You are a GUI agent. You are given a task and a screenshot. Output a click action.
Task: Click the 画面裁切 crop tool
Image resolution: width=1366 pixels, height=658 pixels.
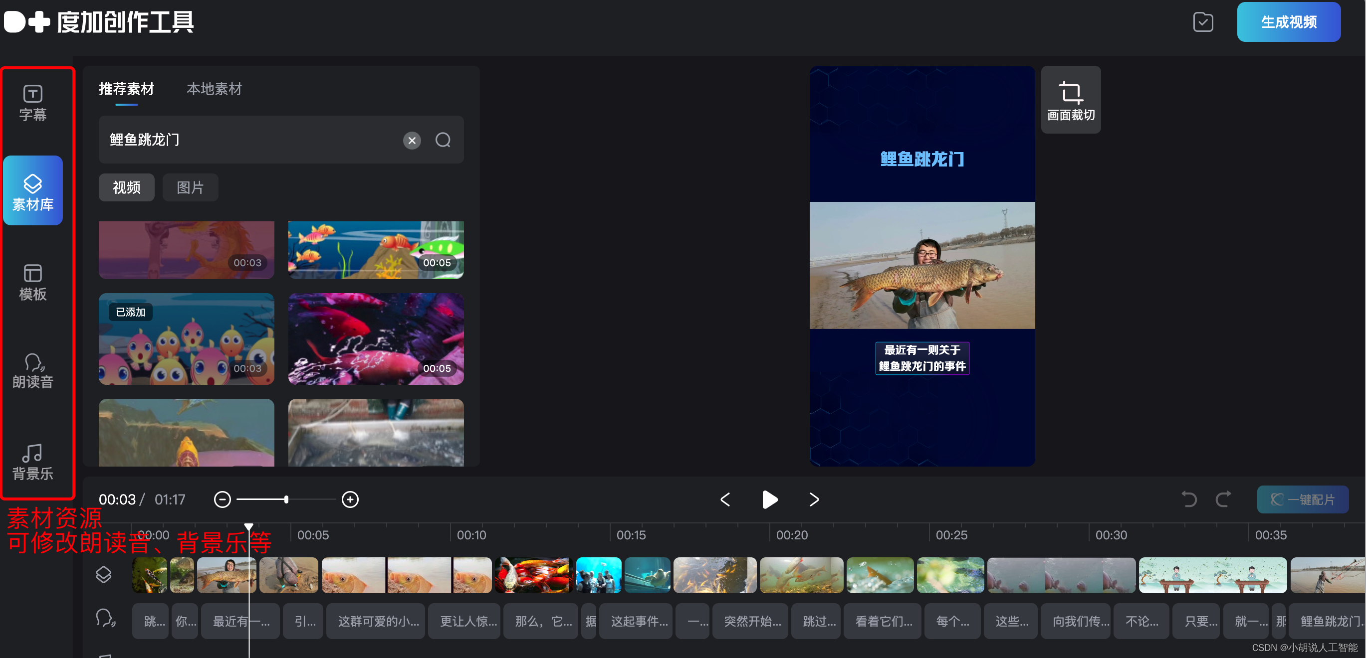(1070, 100)
